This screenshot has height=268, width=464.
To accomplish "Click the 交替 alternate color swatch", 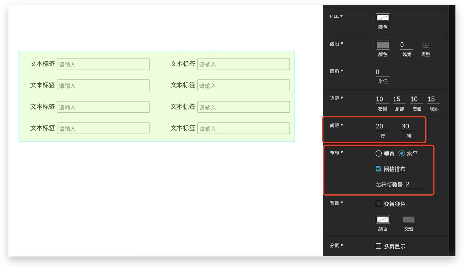I will [x=409, y=220].
